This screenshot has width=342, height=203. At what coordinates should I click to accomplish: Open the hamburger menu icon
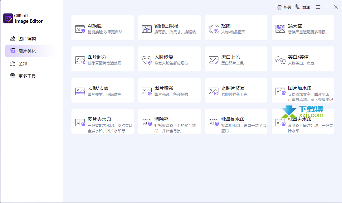point(318,7)
